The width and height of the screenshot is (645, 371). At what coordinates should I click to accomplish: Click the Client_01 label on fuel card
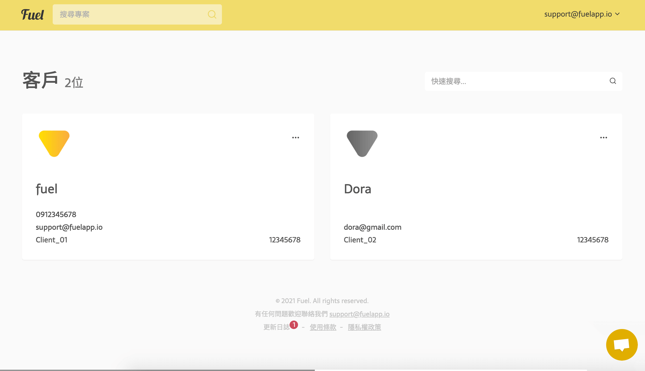click(x=52, y=240)
